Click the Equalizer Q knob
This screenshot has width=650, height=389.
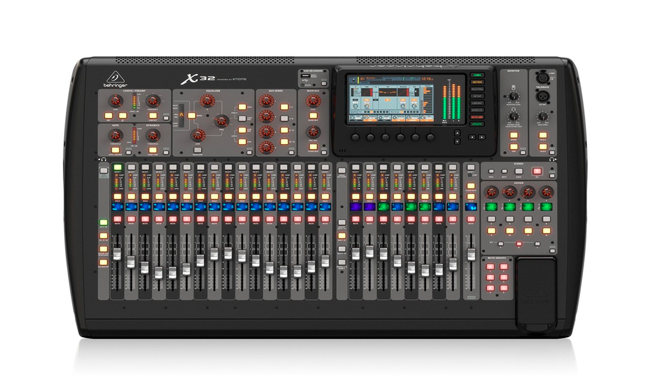click(x=207, y=100)
